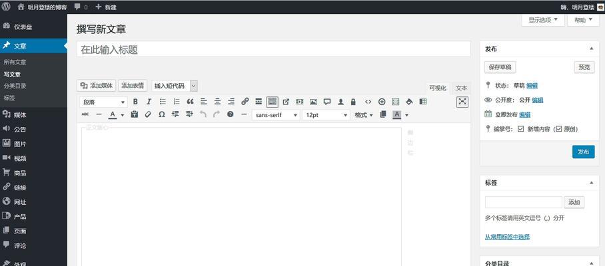Edit the 状态 草稿 status link
The width and height of the screenshot is (605, 266).
click(x=532, y=86)
